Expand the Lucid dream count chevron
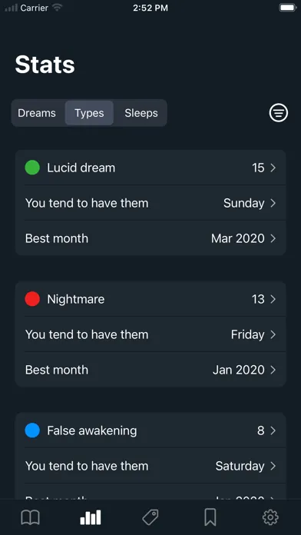The image size is (301, 535). (x=273, y=168)
